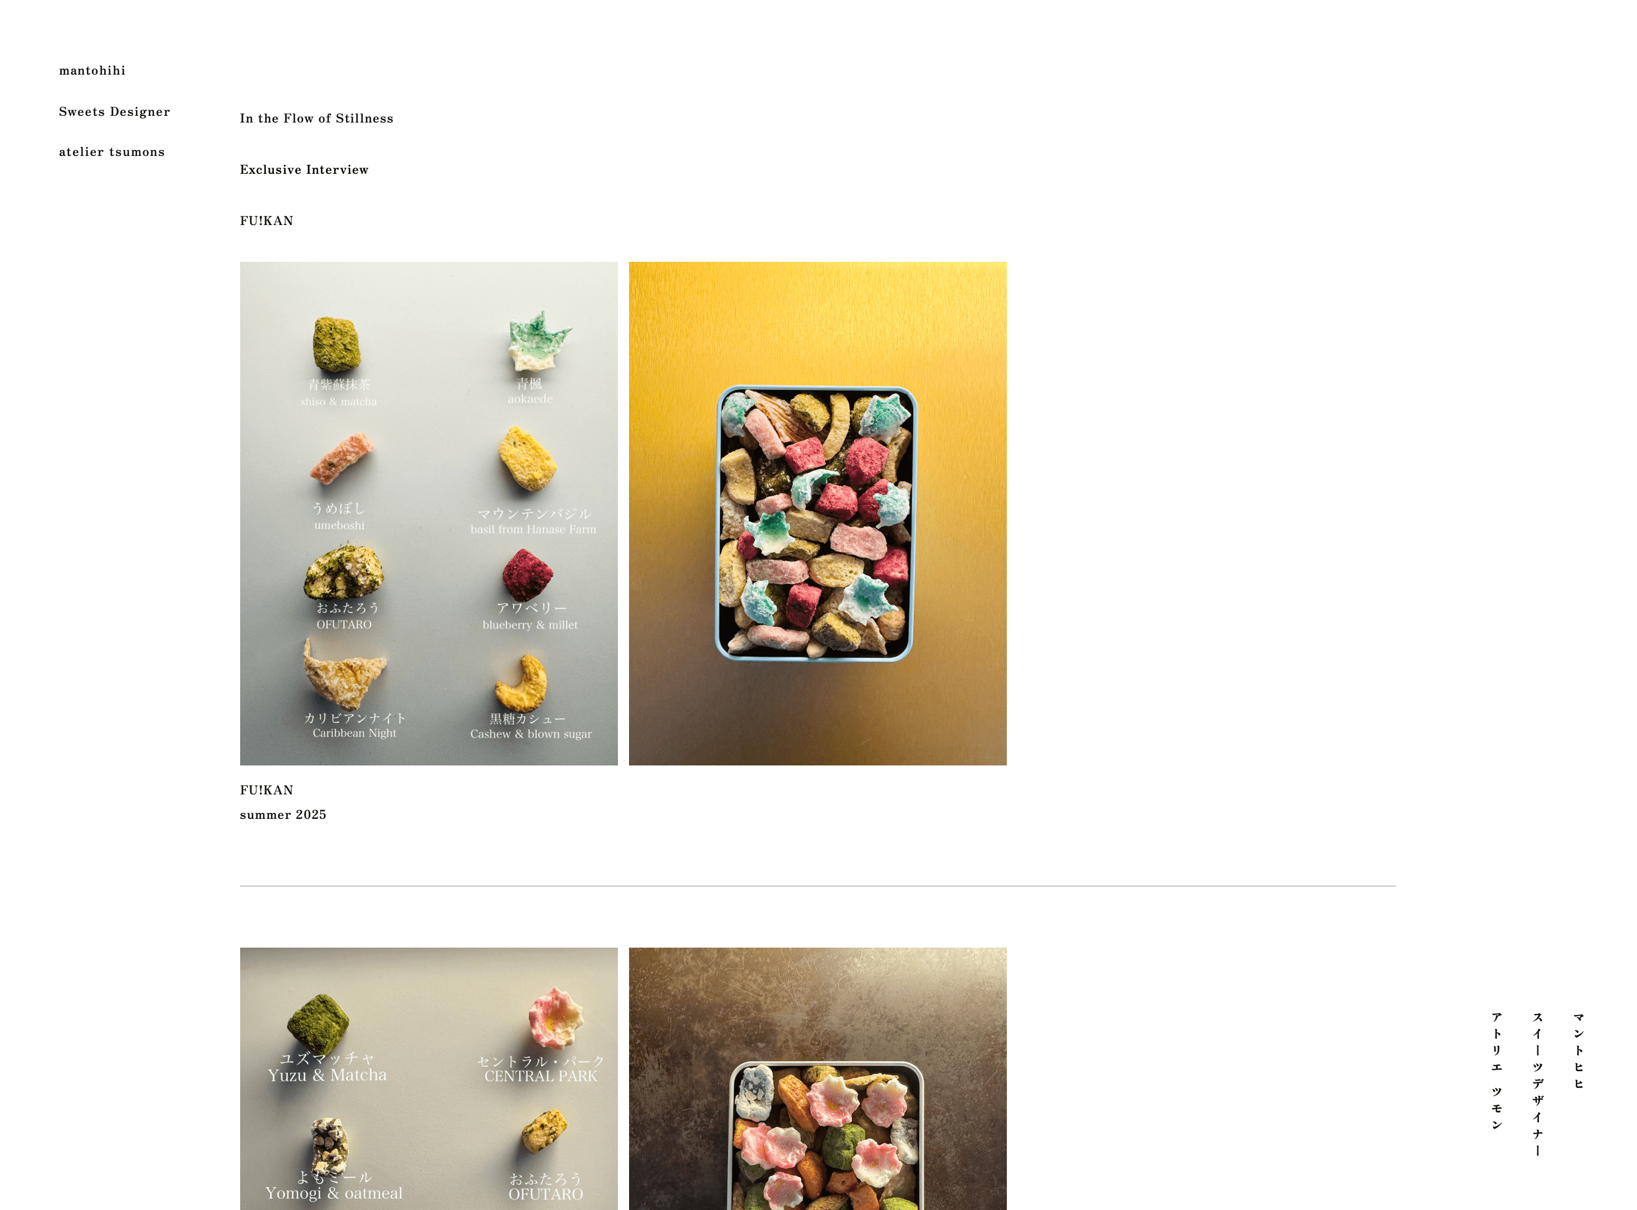Open the atelier tsumons menu item
Screen dimensions: 1637x1210
[111, 152]
